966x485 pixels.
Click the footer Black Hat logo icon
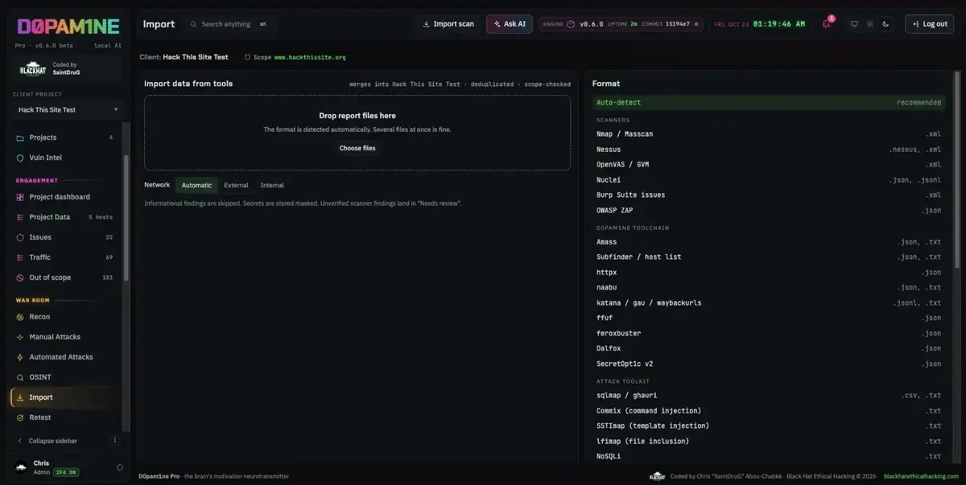coord(657,476)
